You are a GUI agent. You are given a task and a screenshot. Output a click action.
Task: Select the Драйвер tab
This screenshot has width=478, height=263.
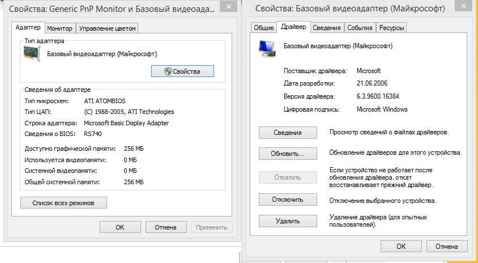293,27
